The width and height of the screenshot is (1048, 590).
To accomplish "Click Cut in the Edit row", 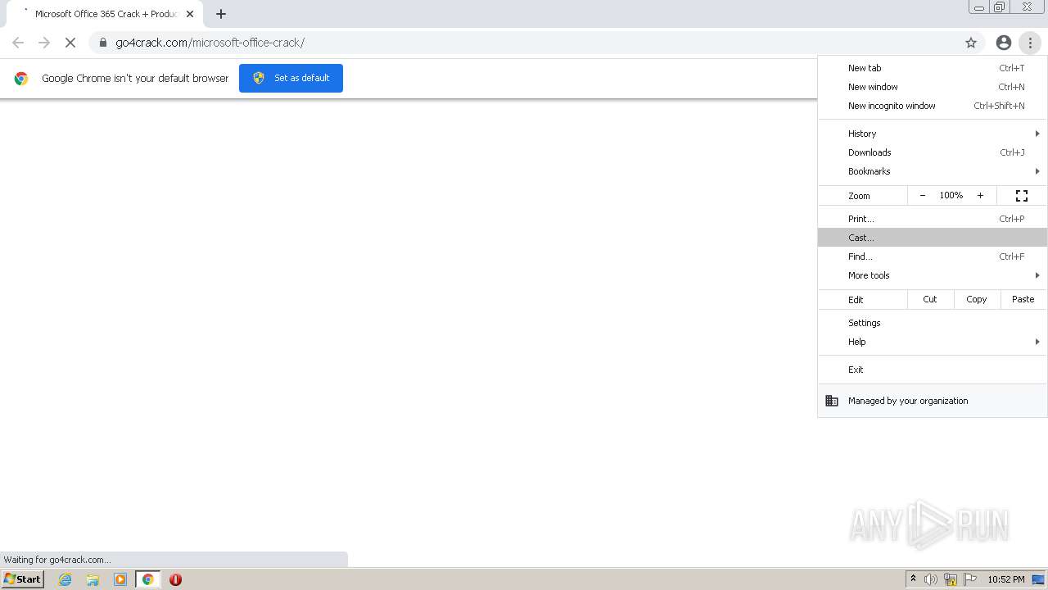I will 930,299.
